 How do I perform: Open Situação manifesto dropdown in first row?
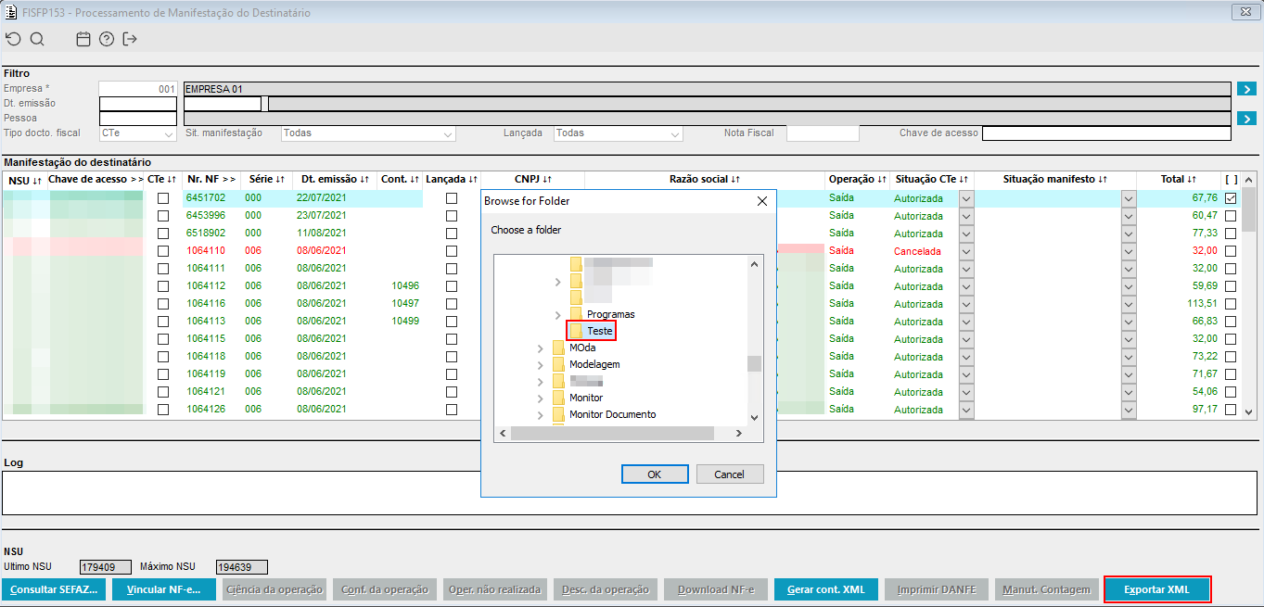pyautogui.click(x=1129, y=198)
